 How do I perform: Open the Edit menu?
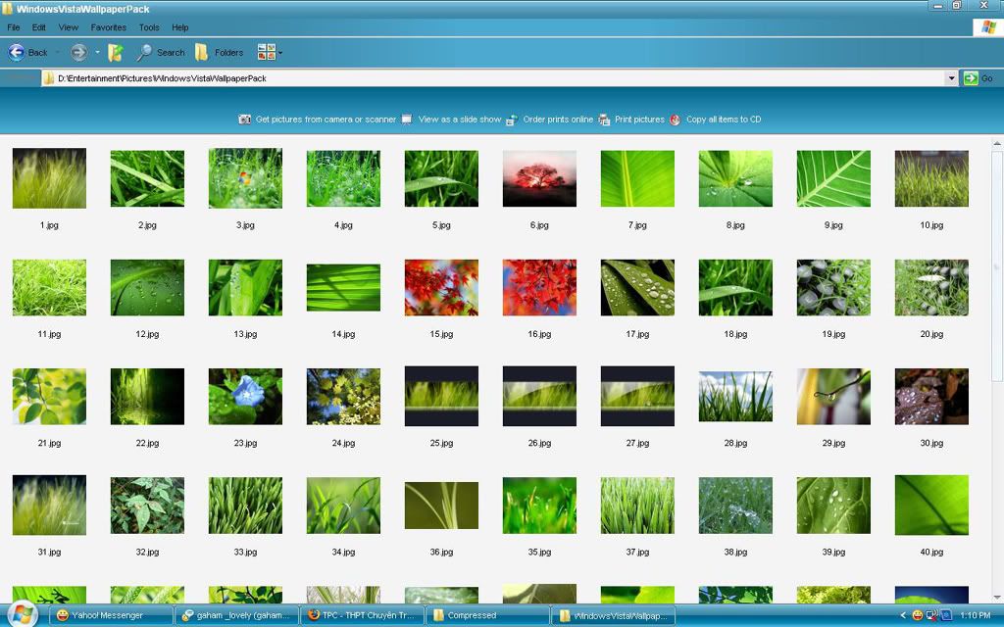[x=39, y=27]
